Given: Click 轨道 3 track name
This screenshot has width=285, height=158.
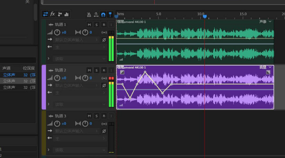Looking at the screenshot, I should 60,116.
